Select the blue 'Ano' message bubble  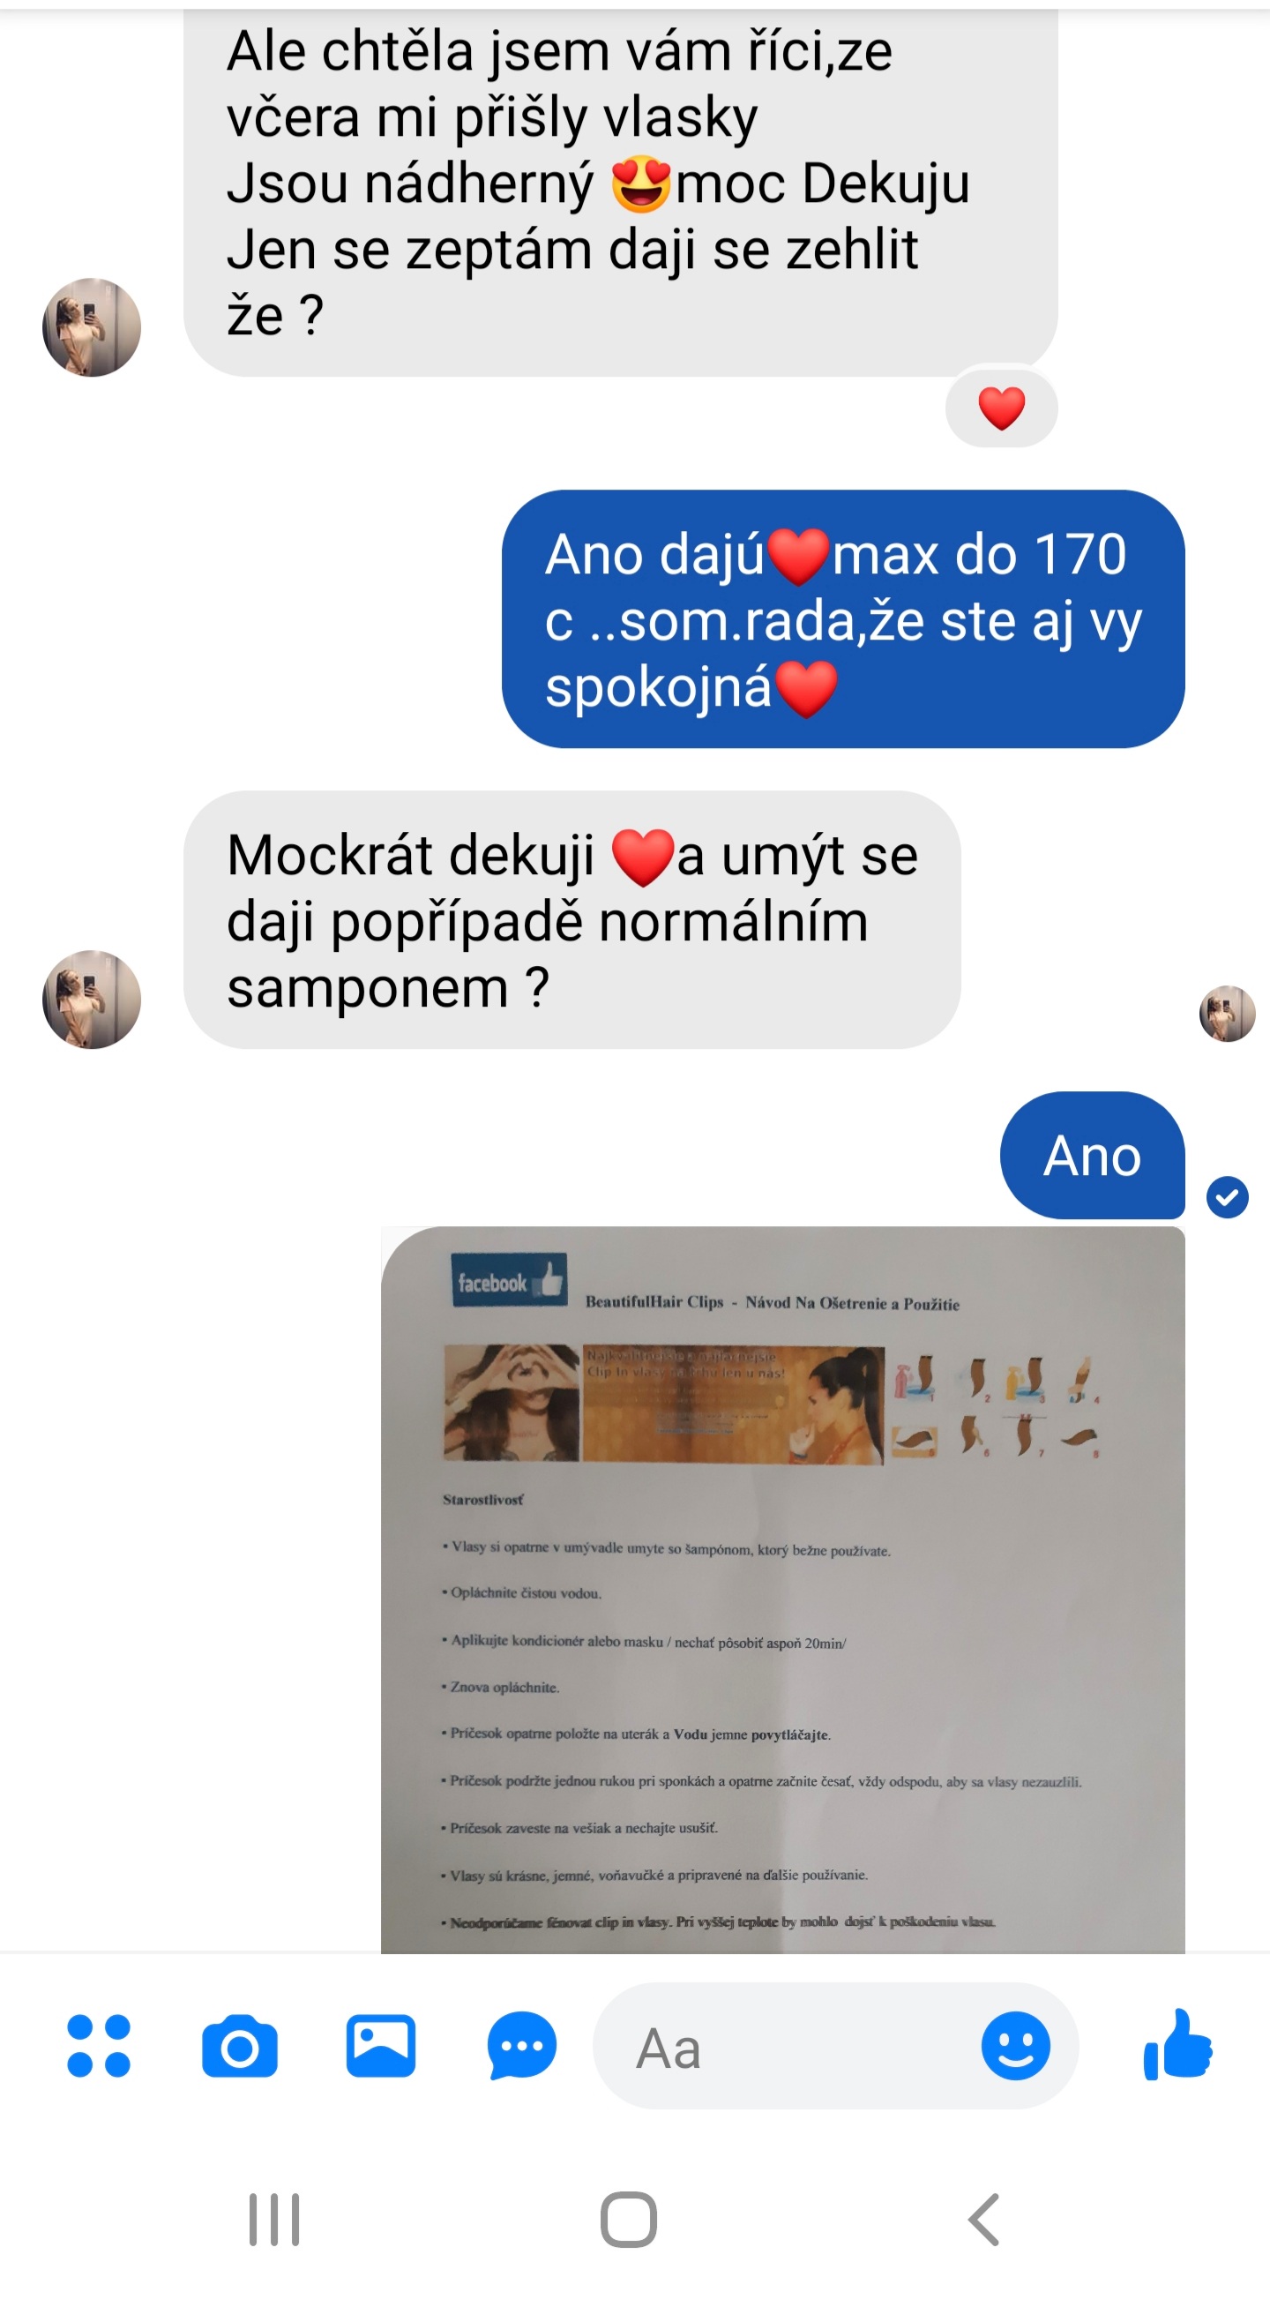tap(1092, 1156)
